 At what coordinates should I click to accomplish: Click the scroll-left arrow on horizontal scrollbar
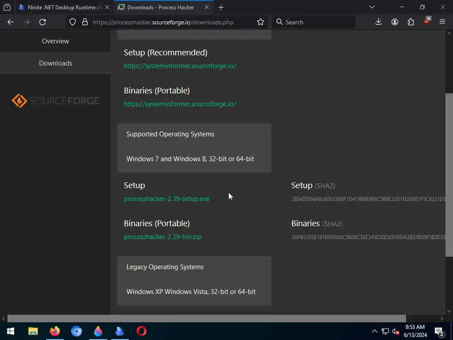click(4, 318)
